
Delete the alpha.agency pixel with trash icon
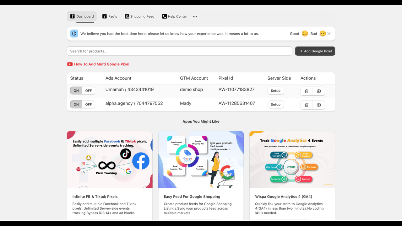click(307, 105)
